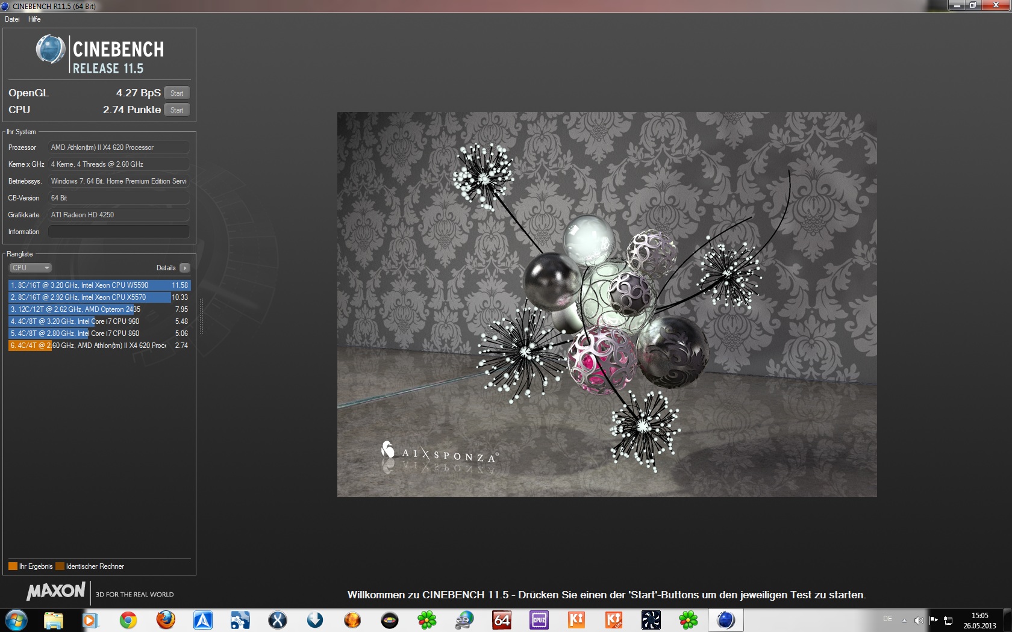Open Mozilla Firefox from the taskbar
Screen dimensions: 1012x632
[166, 620]
